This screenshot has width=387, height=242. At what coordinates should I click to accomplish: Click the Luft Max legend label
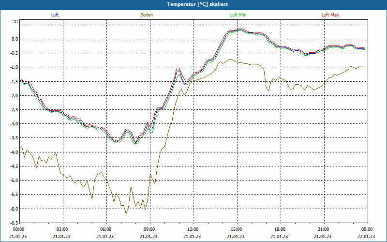click(330, 15)
